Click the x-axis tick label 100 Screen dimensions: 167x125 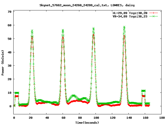coord(96,118)
